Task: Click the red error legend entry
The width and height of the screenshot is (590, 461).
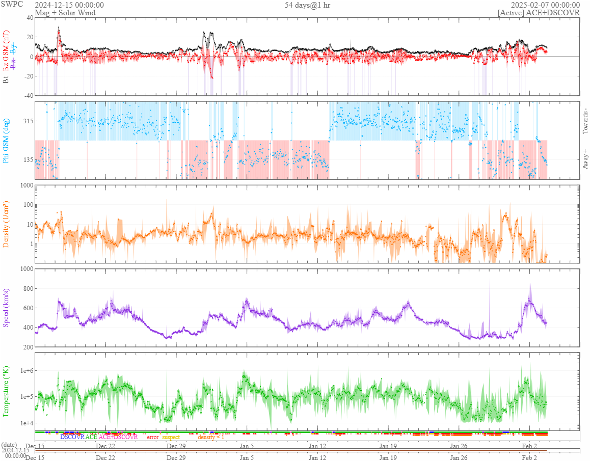Action: click(x=152, y=437)
